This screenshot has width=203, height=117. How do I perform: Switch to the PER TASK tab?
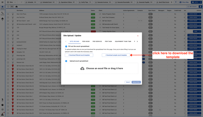click(x=108, y=42)
